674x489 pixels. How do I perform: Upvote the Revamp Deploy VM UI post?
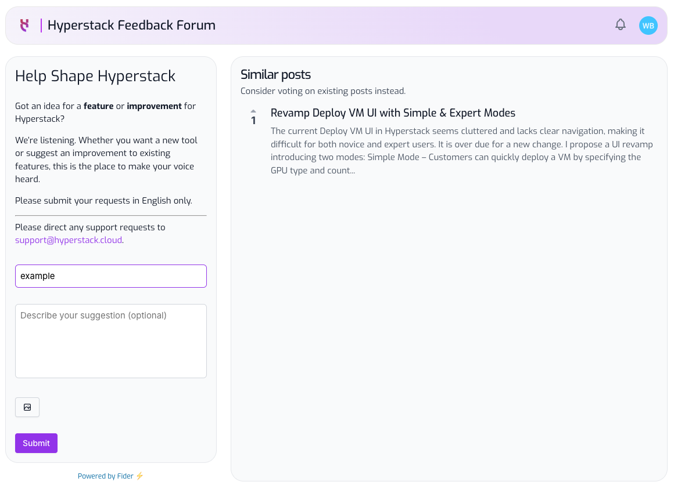[253, 111]
